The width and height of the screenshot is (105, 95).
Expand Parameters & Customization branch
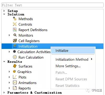tap(4, 92)
